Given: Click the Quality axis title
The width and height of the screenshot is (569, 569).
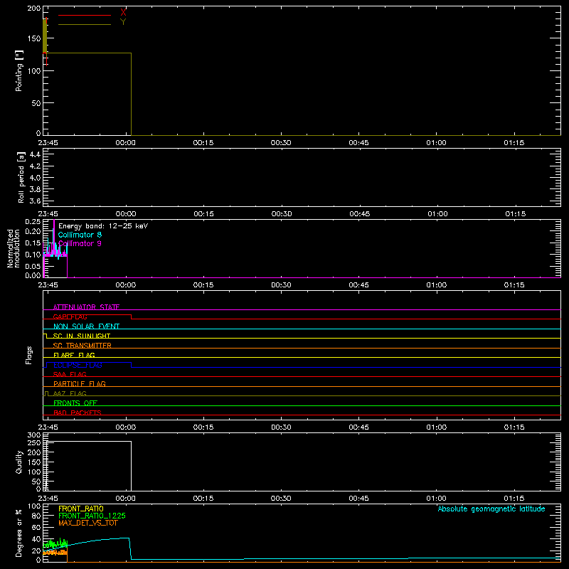Looking at the screenshot, I should 19,462.
